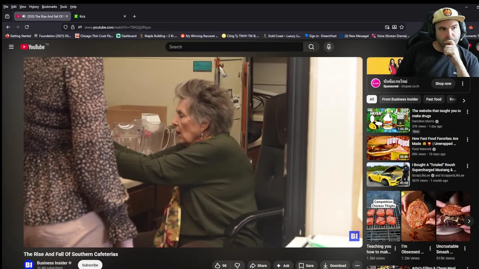
Task: Open options for Teaching you short
Action: [395, 248]
